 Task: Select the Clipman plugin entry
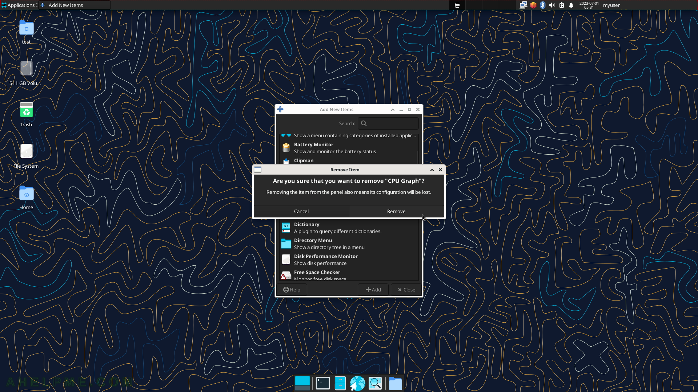pos(349,161)
